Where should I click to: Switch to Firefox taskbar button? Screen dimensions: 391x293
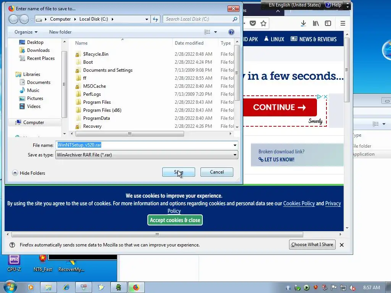(136, 288)
